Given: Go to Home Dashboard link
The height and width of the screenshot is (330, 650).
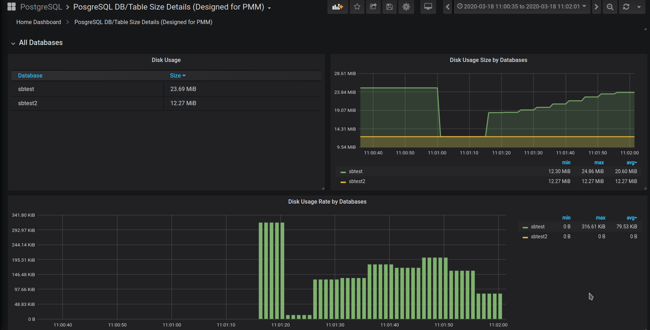Looking at the screenshot, I should point(39,22).
